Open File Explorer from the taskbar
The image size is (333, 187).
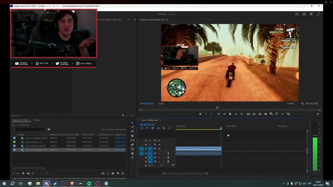pyautogui.click(x=38, y=184)
